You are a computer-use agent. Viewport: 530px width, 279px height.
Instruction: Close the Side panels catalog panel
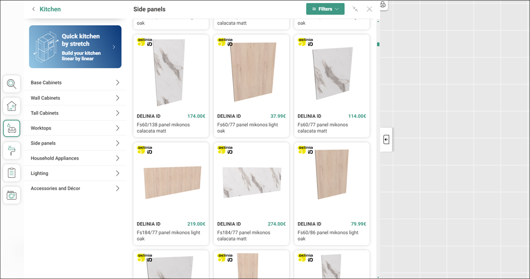370,9
